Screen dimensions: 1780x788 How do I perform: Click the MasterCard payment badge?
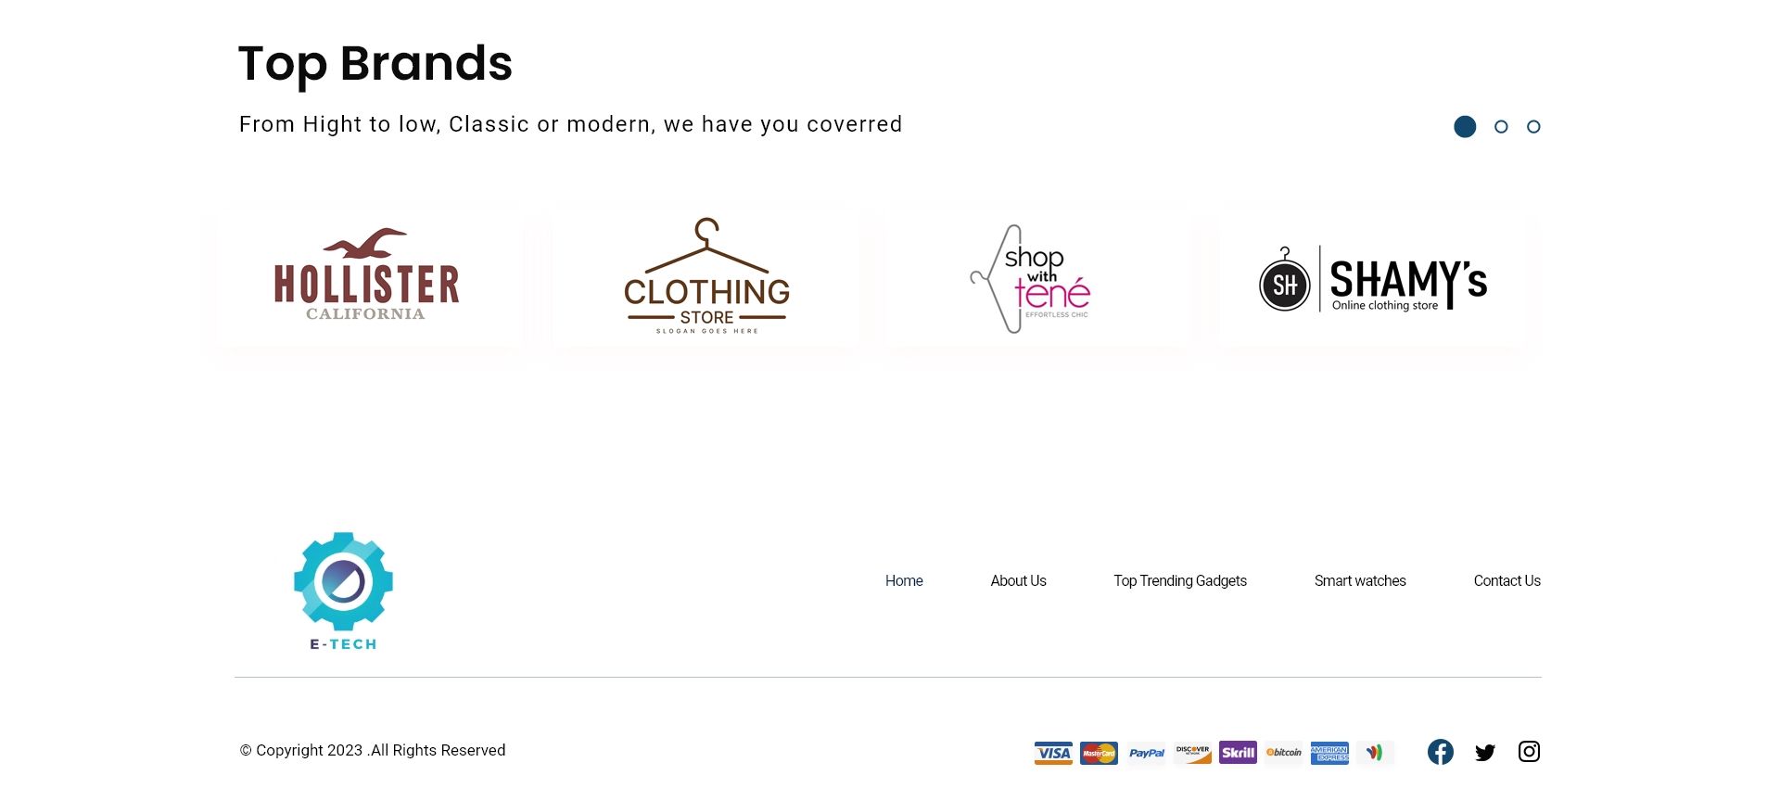coord(1100,753)
